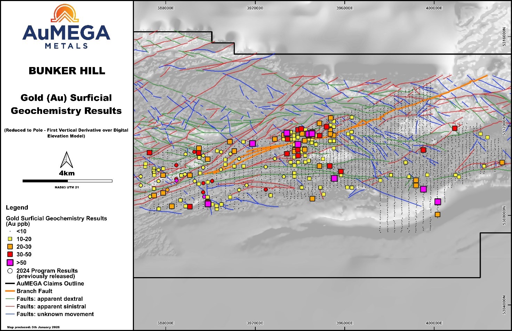This screenshot has height=331, width=512.
Task: Click the north arrow symbol
Action: coord(66,160)
